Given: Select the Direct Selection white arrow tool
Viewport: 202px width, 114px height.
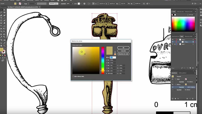Looking at the screenshot, I should [x=4, y=10].
